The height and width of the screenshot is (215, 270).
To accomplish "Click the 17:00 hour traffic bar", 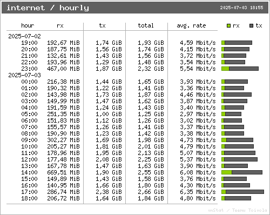I will (243, 192).
